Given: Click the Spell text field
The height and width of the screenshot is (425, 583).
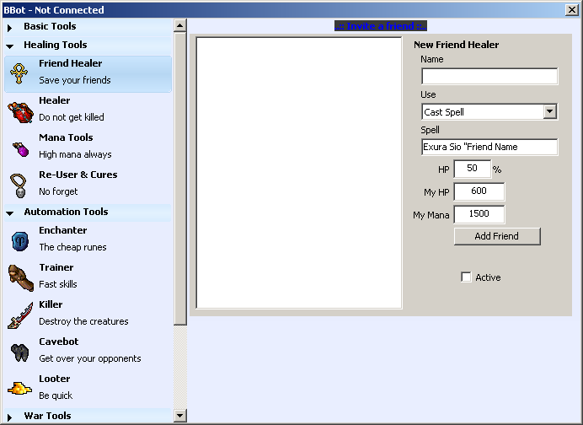Looking at the screenshot, I should click(489, 147).
